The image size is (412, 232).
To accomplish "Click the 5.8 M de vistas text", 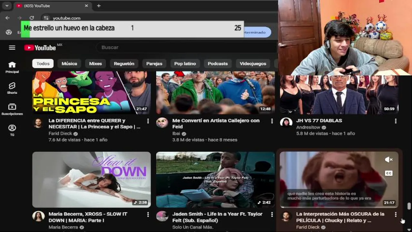I will click(x=312, y=133).
